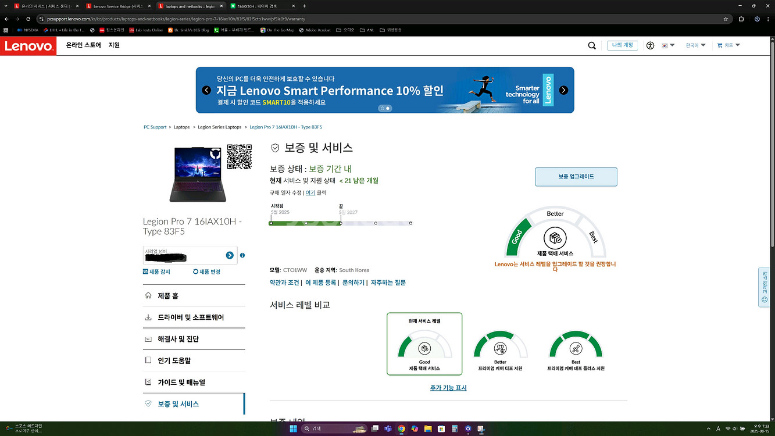Image resolution: width=775 pixels, height=436 pixels.
Task: Open the Laptops breadcrumb link
Action: tap(181, 127)
